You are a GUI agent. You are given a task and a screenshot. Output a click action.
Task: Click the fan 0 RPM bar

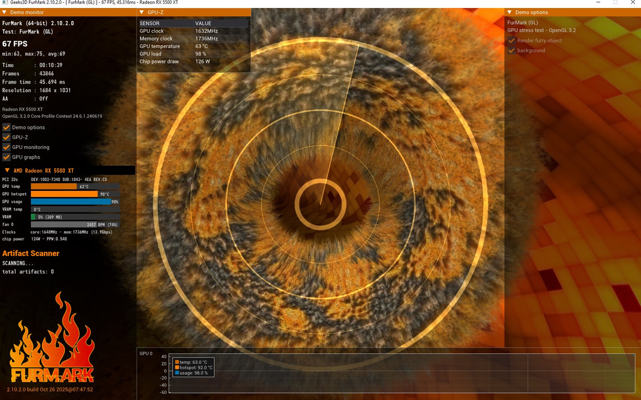[75, 225]
